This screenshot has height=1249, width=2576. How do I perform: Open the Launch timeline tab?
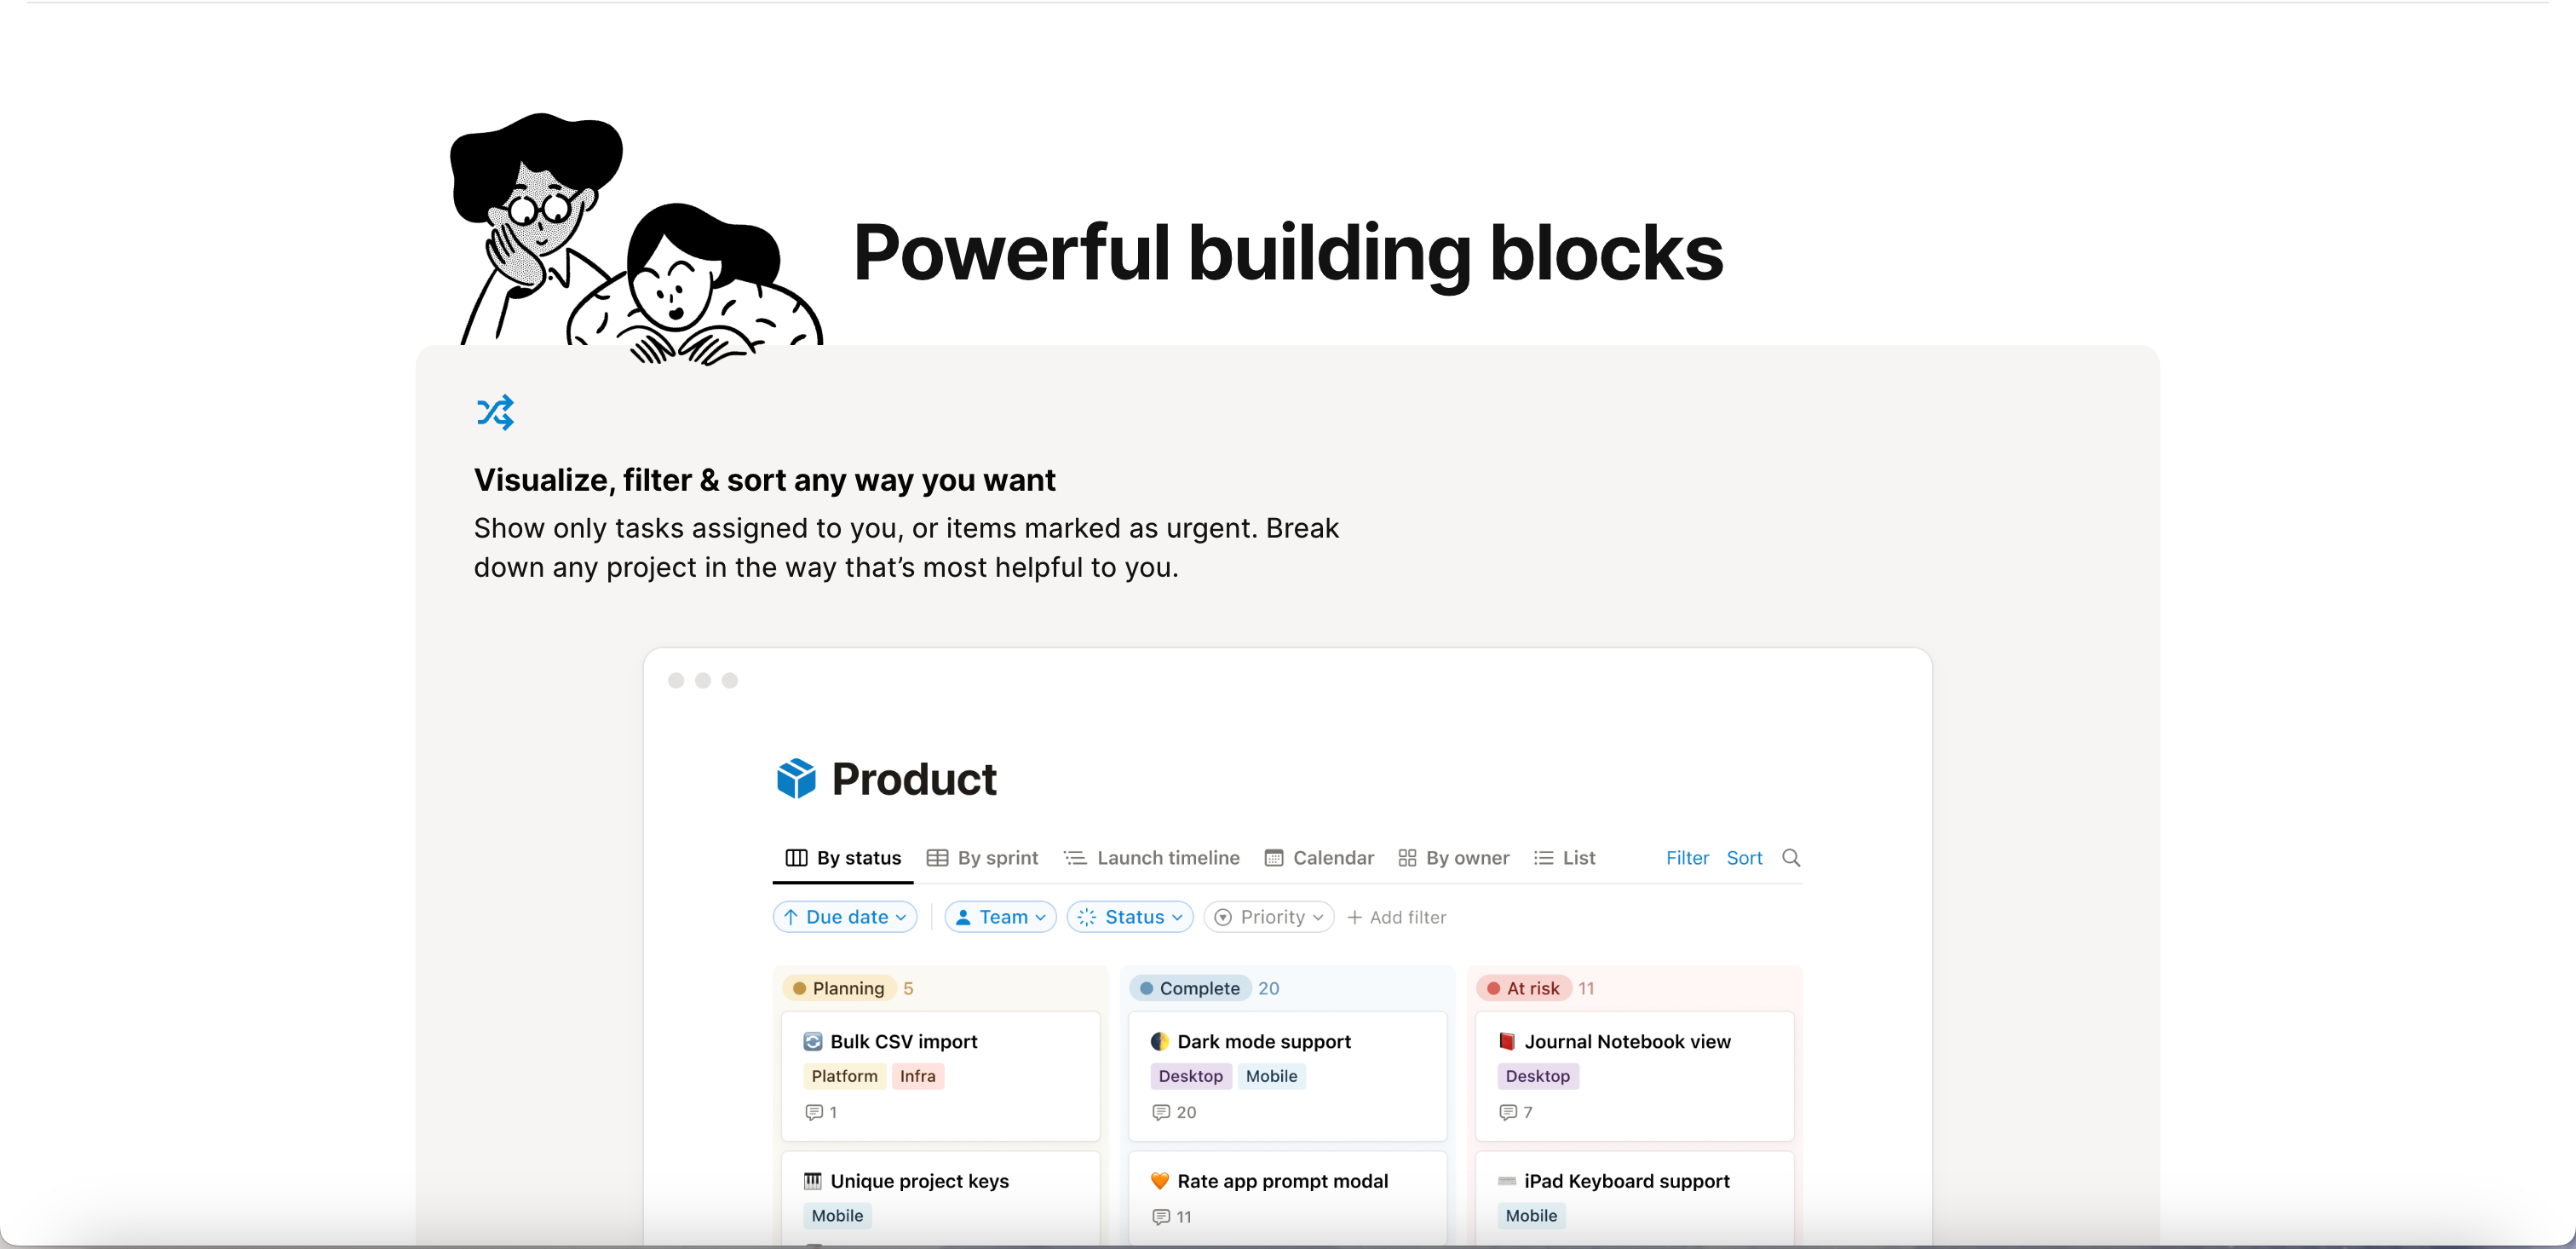point(1151,858)
